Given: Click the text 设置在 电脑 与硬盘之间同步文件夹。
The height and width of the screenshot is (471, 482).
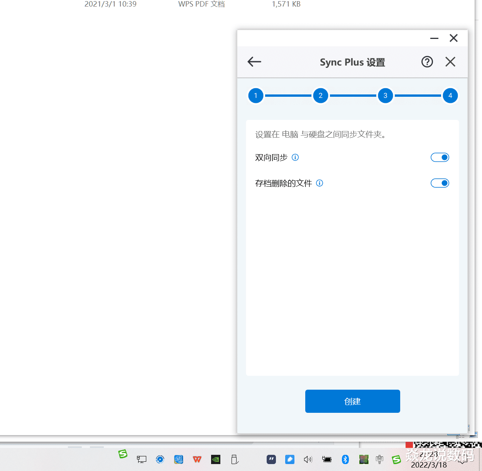Looking at the screenshot, I should click(321, 135).
